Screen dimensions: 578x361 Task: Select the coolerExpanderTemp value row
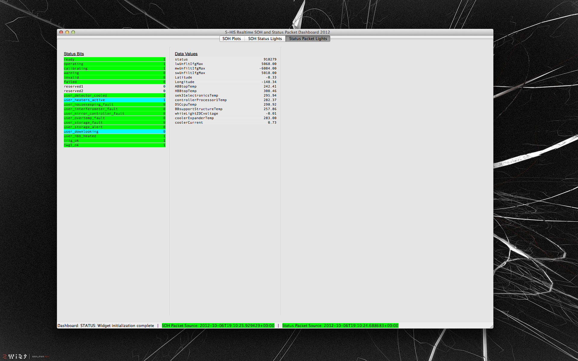225,118
